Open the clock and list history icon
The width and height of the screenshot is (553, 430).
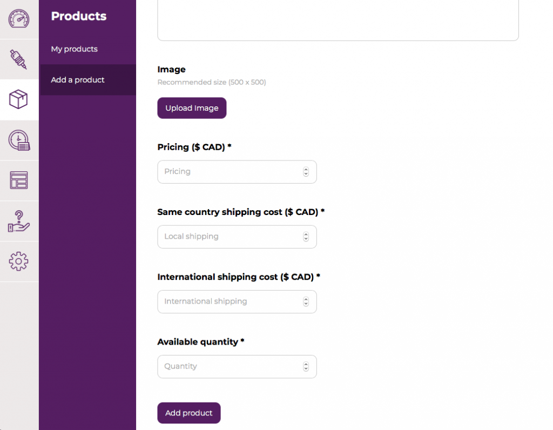19,140
